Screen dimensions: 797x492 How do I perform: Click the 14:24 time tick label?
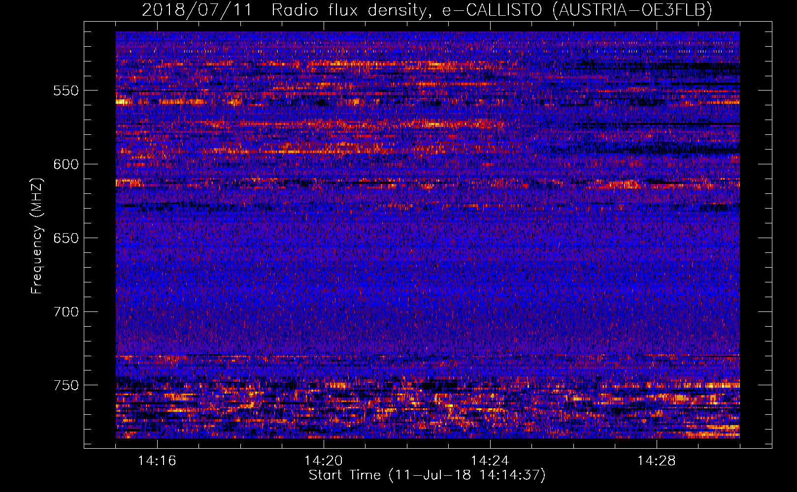tap(490, 461)
